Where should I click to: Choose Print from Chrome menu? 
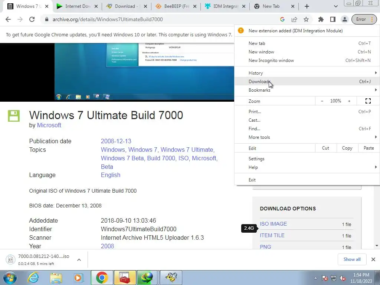click(307, 112)
